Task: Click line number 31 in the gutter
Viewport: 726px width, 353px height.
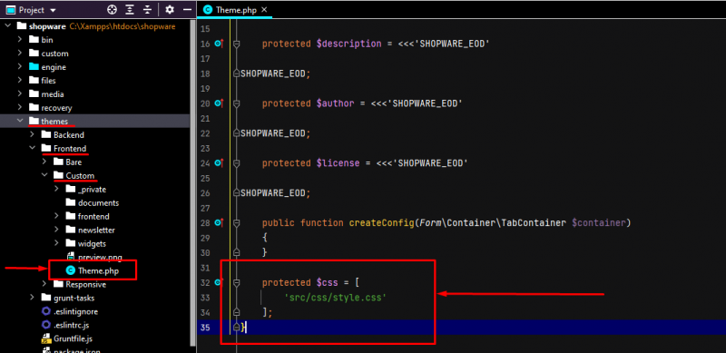Action: 205,268
